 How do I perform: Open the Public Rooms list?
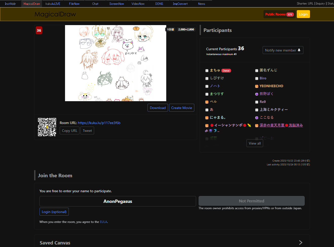tap(279, 14)
